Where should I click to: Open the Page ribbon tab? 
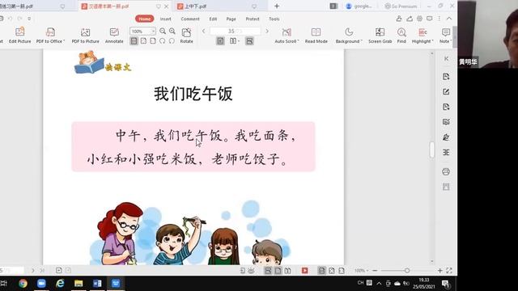tap(231, 19)
